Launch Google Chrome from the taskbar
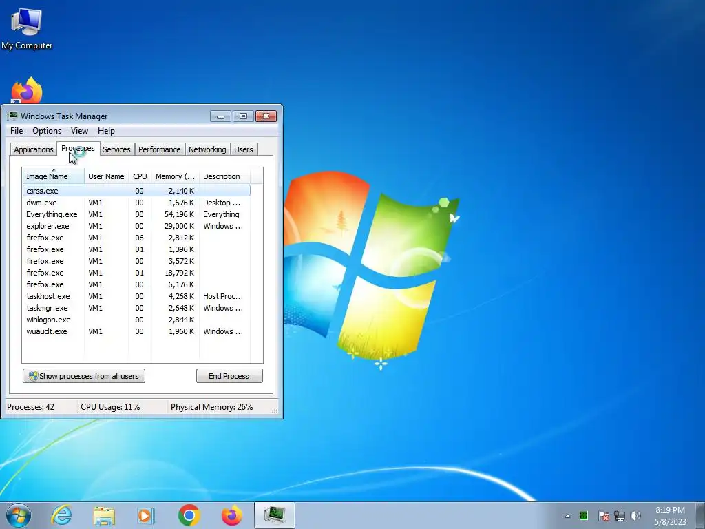The width and height of the screenshot is (705, 529). [189, 515]
